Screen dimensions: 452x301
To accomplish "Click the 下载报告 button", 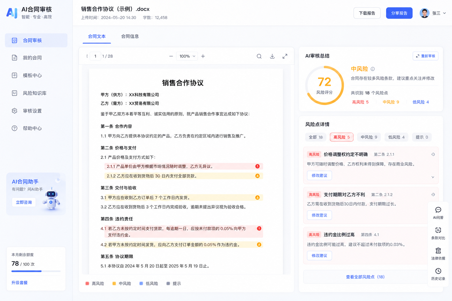I will 367,13.
